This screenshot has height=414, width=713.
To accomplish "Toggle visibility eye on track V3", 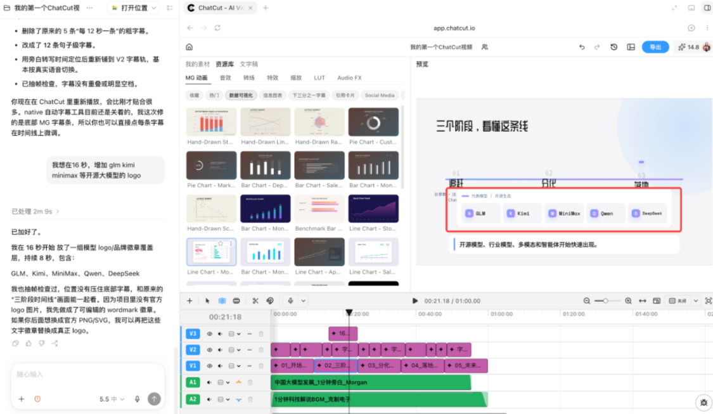I will (209, 334).
